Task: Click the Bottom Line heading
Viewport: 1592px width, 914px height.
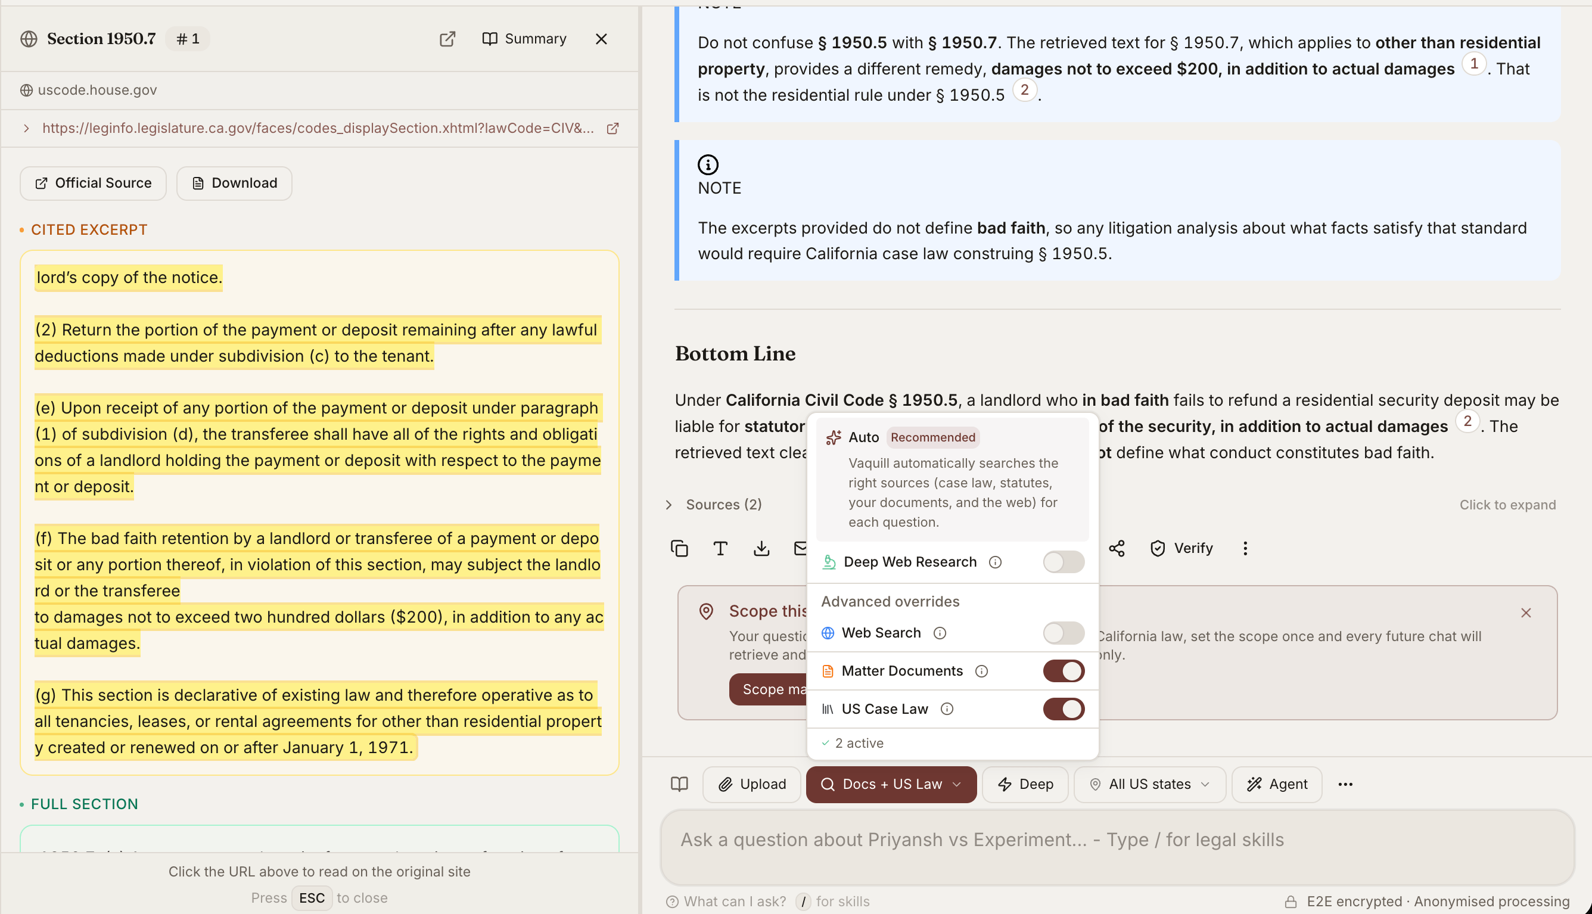Action: point(735,354)
